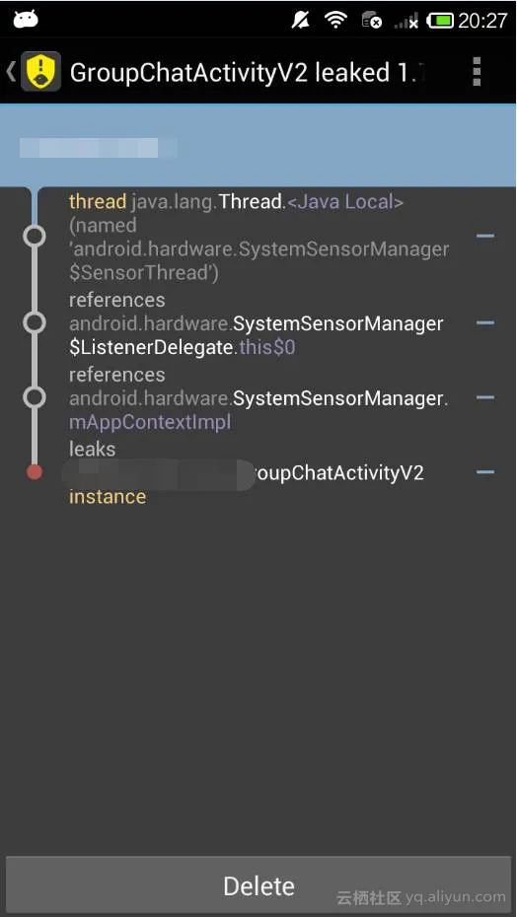Viewport: 517px width, 917px height.
Task: Tap the muted notification bell icon
Action: (301, 21)
